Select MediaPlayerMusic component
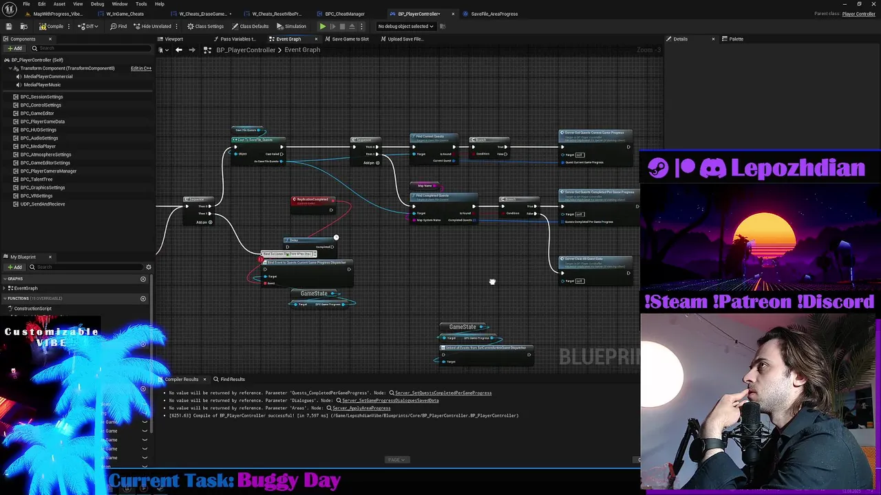This screenshot has width=881, height=495. tap(42, 85)
